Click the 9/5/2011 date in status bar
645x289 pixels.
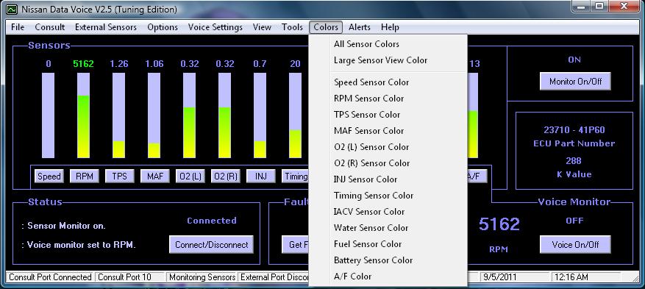514,277
